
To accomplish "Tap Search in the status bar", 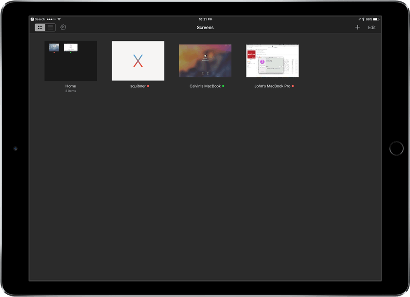I will pyautogui.click(x=39, y=19).
